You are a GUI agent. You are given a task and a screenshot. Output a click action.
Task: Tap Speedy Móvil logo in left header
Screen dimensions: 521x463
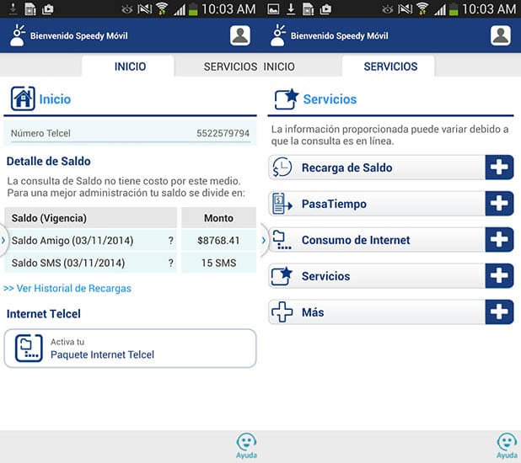tap(18, 35)
